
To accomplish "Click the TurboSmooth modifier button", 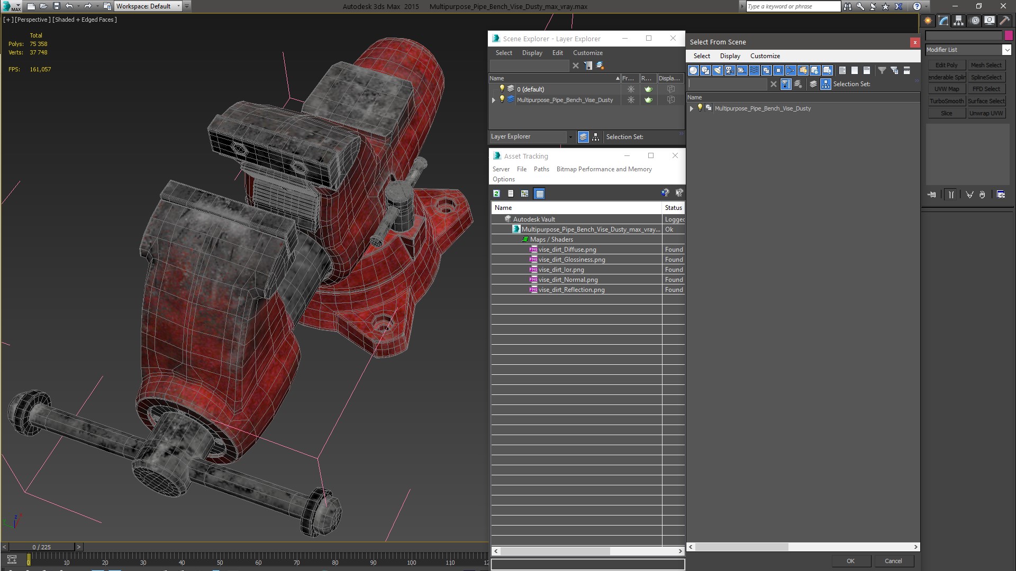I will coord(946,101).
